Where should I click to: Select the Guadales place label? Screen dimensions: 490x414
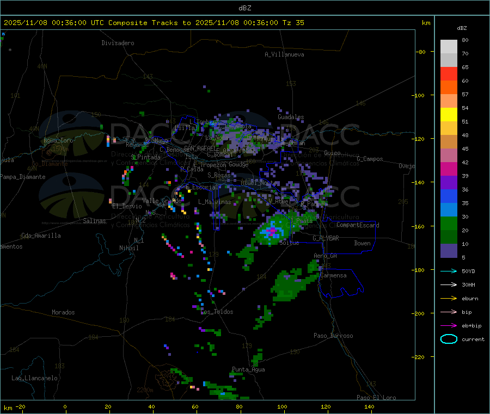coord(291,117)
